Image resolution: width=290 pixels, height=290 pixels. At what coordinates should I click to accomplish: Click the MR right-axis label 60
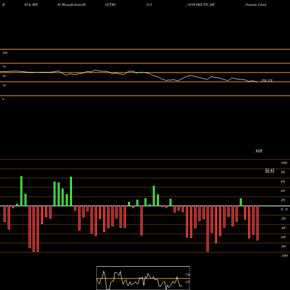click(282, 182)
